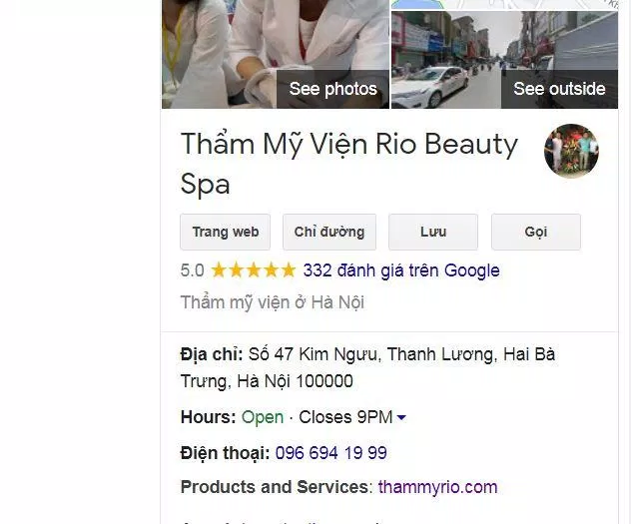The image size is (631, 524).
Task: Click the Gọi call button
Action: click(x=535, y=232)
